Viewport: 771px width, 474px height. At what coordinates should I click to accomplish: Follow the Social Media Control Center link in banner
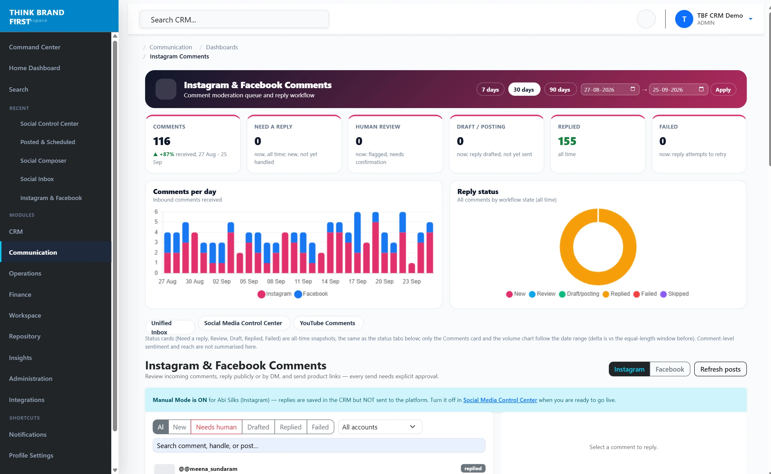(500, 400)
